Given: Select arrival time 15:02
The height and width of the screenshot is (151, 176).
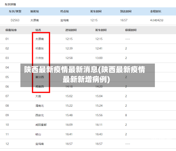Looking at the screenshot, I should (x=69, y=96).
